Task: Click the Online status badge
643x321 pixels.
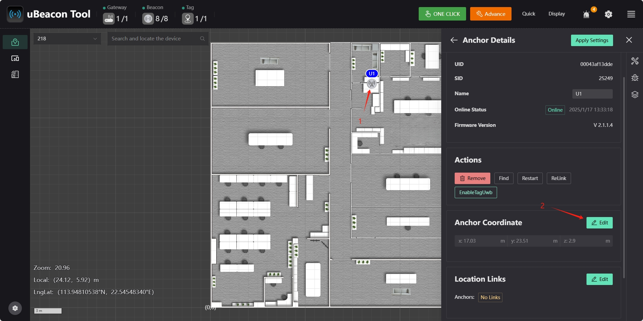Action: coord(555,110)
